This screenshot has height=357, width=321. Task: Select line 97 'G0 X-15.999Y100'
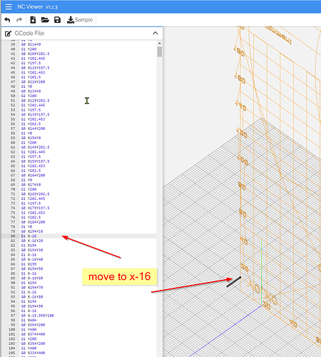pos(37,316)
